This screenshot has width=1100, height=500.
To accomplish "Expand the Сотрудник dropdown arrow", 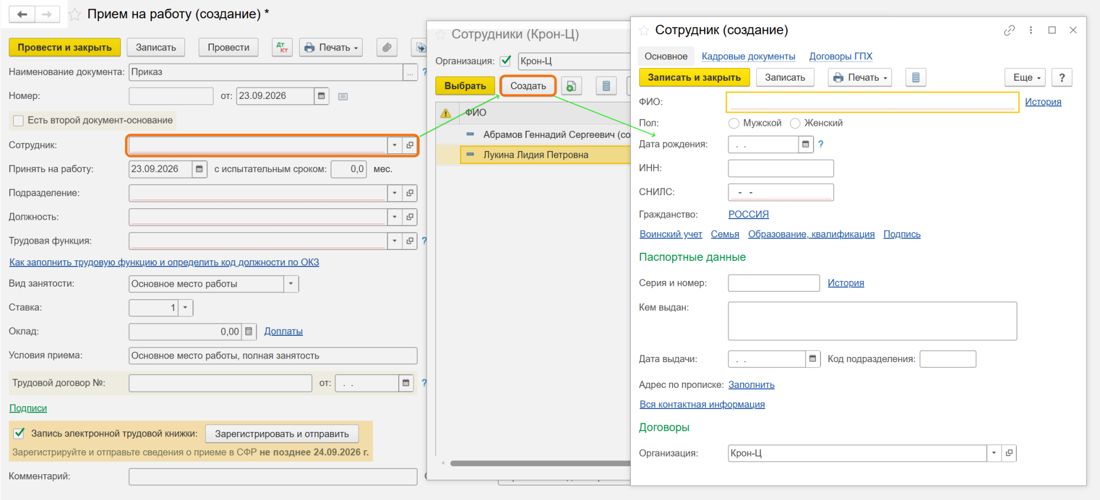I will (x=395, y=145).
